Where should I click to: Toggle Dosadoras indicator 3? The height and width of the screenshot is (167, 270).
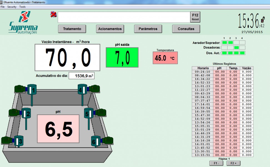point(236,48)
